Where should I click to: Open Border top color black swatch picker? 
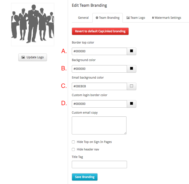(132, 51)
